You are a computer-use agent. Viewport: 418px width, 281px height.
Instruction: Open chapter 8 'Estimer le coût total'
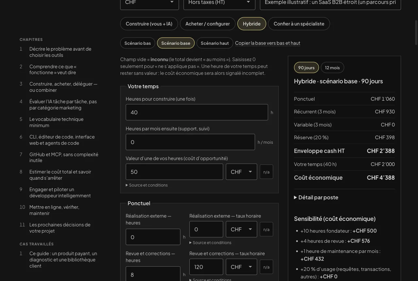pyautogui.click(x=60, y=175)
